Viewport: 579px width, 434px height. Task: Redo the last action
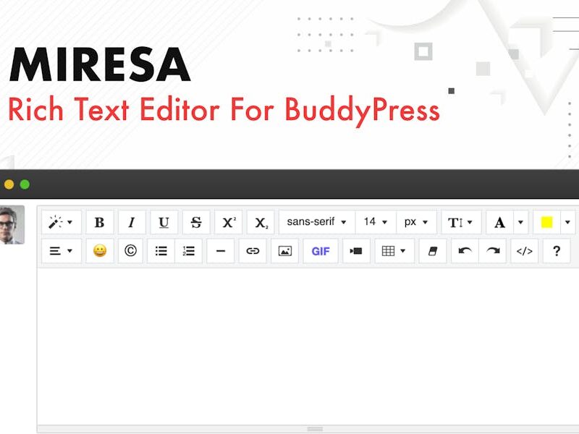point(493,251)
